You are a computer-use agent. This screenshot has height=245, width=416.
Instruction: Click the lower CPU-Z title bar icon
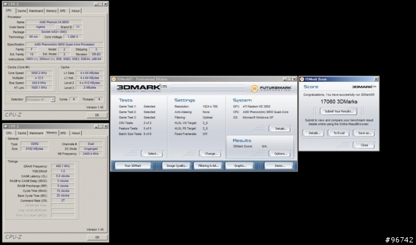5,126
